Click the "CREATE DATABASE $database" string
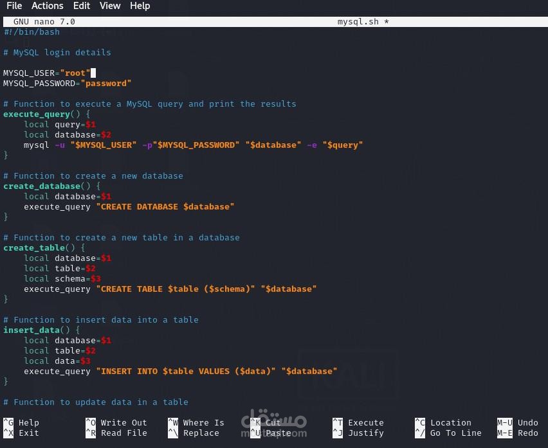This screenshot has width=548, height=448. 165,207
